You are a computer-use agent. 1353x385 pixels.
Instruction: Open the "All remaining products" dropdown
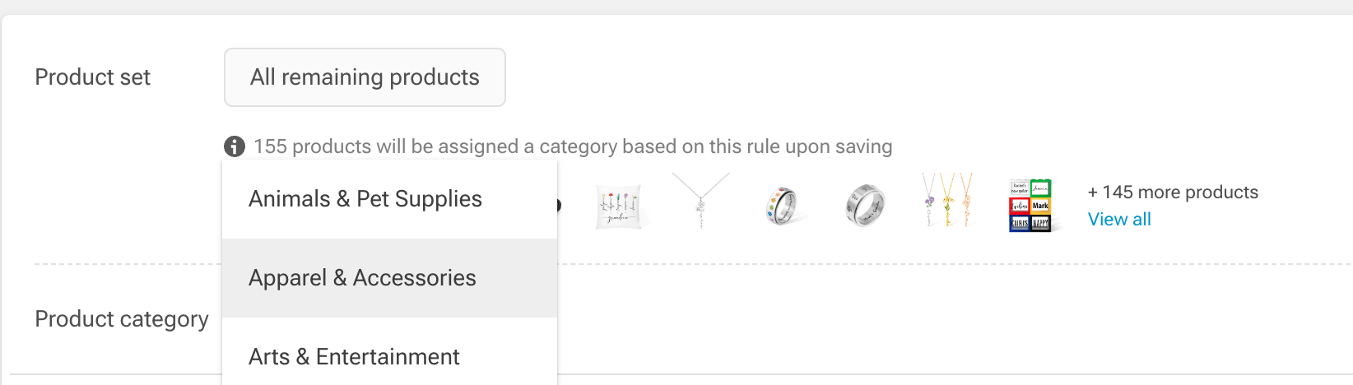tap(365, 77)
